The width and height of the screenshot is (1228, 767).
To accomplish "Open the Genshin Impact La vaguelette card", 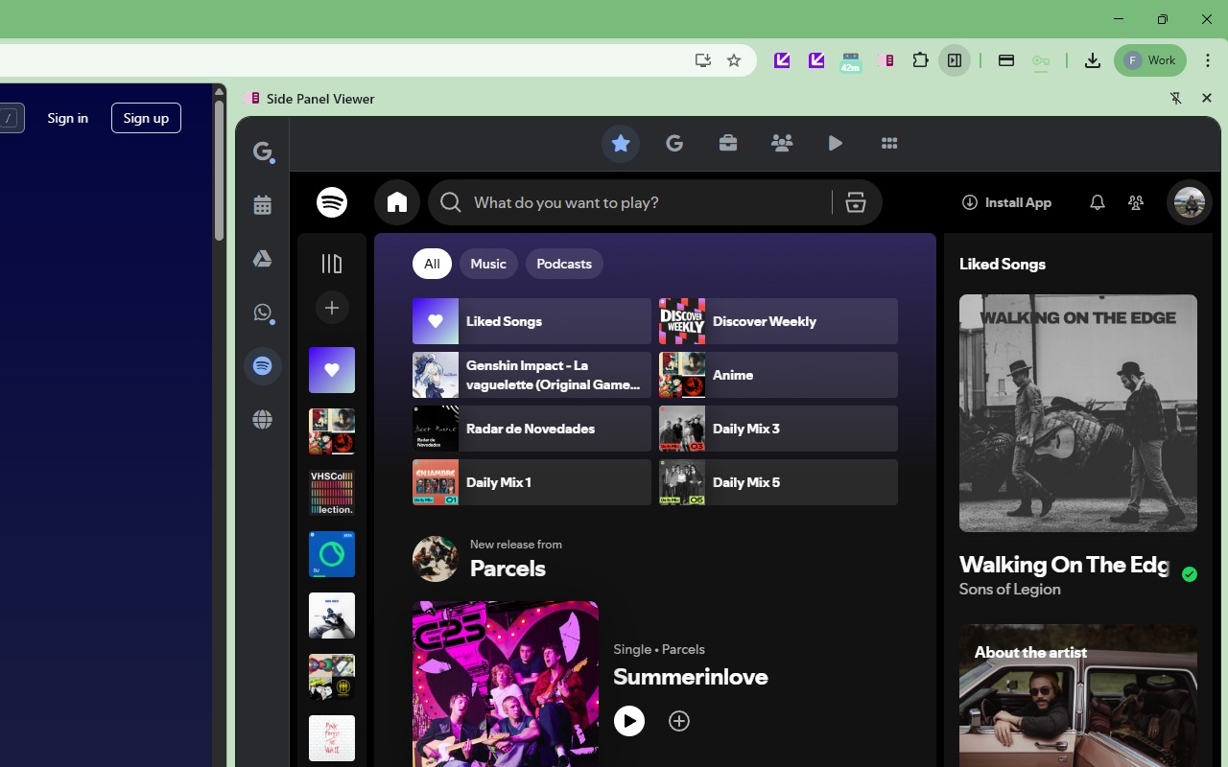I will click(531, 375).
